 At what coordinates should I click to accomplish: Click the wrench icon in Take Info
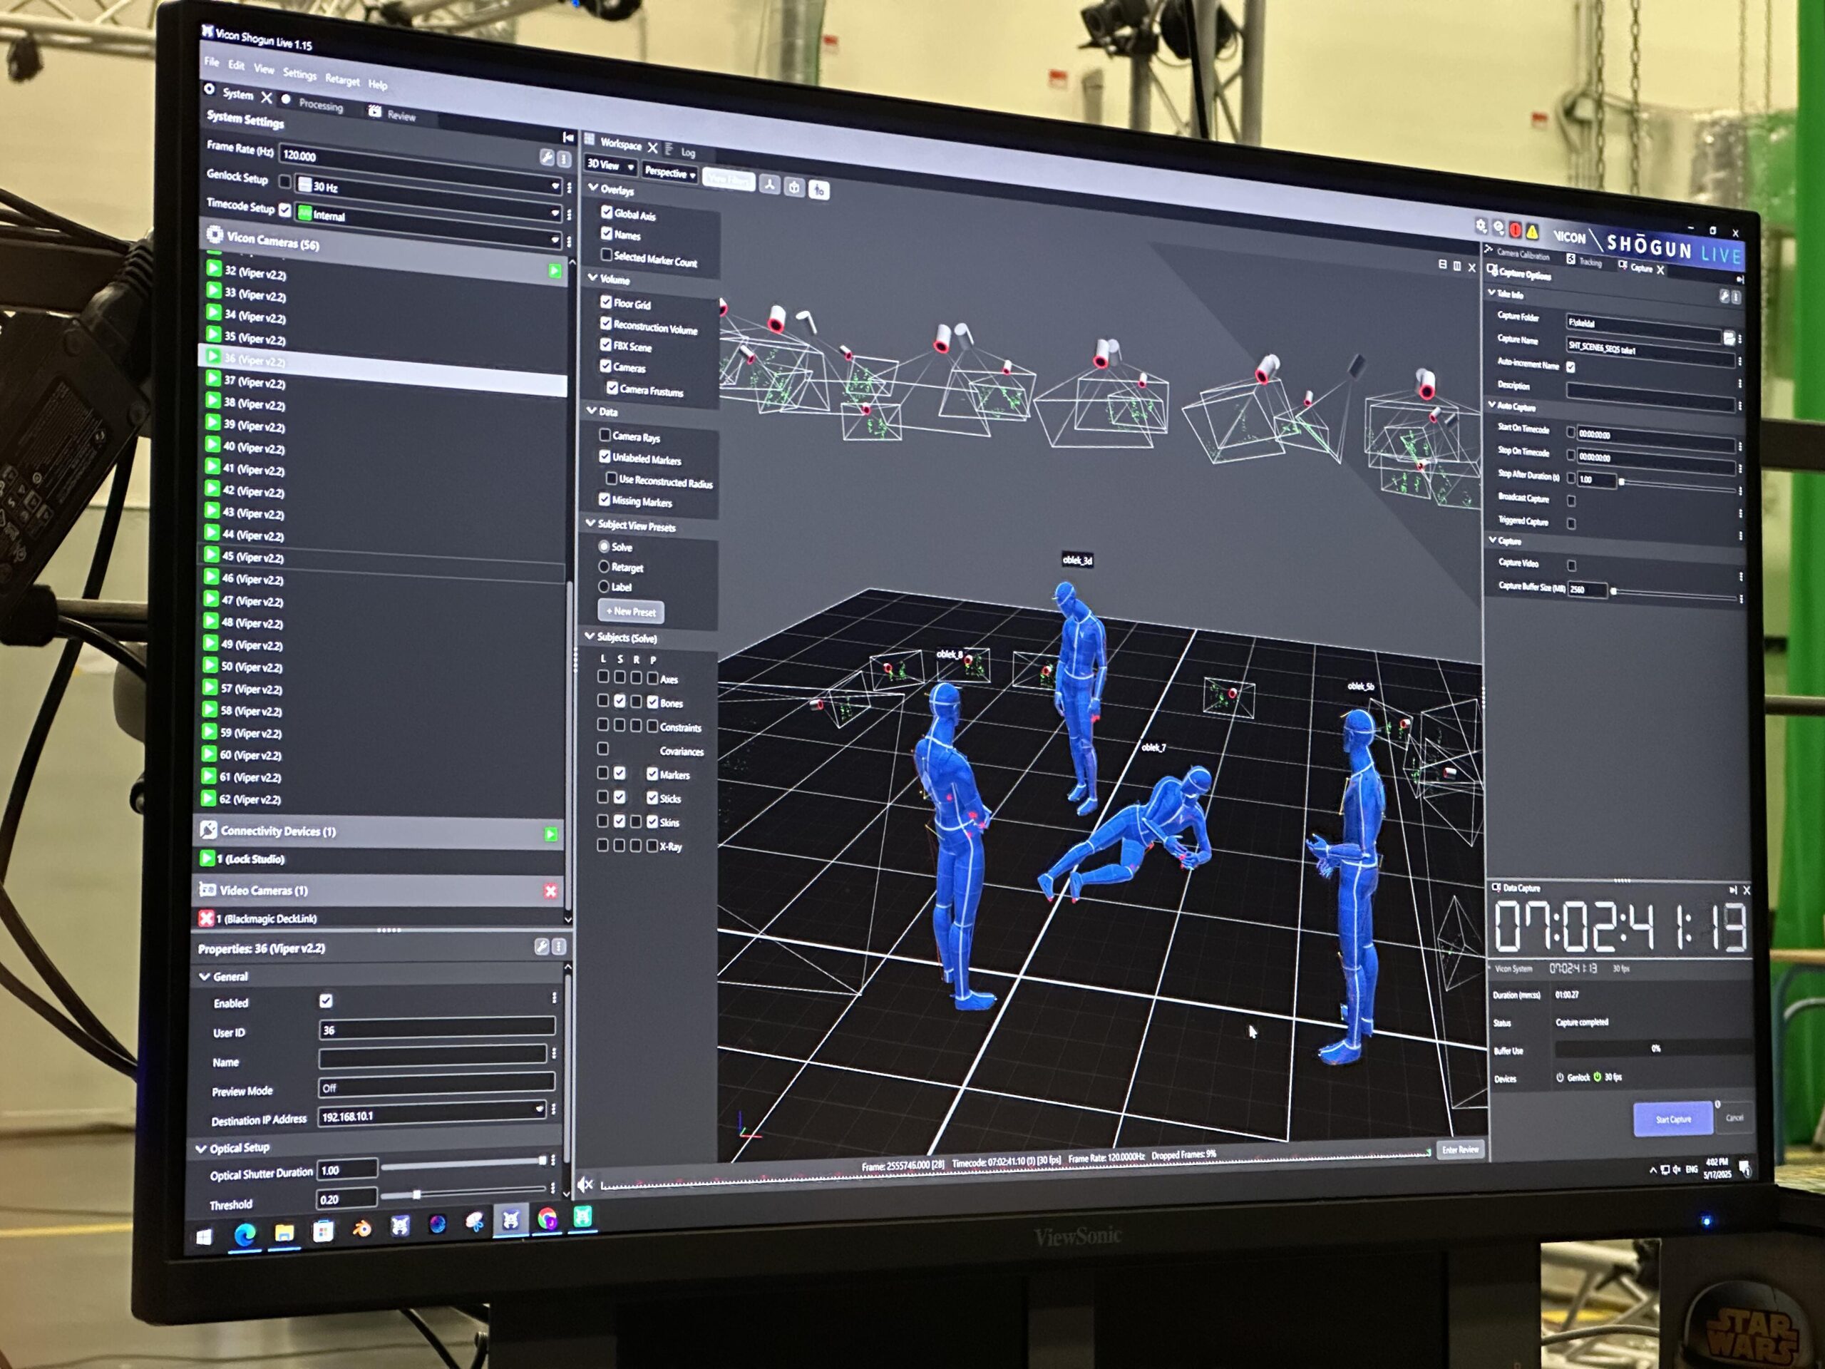pyautogui.click(x=1724, y=295)
